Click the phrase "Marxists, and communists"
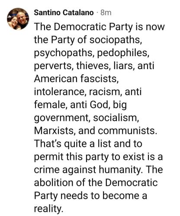 coord(94,130)
